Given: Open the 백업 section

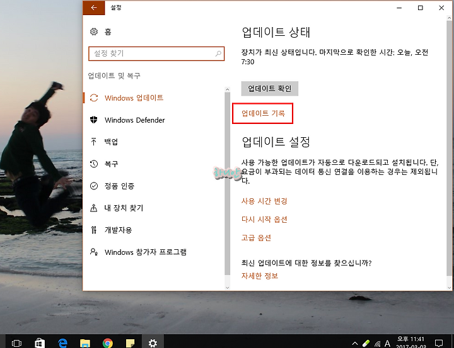Looking at the screenshot, I should click(x=111, y=142).
